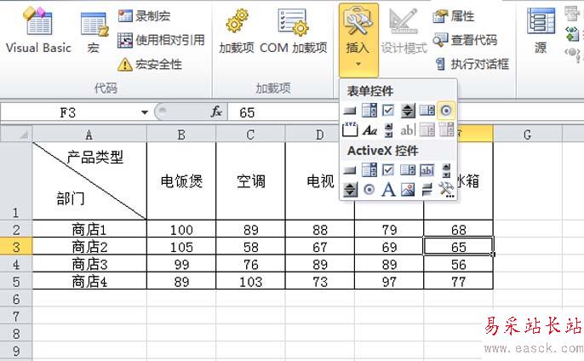Viewport: 584px width, 361px height.
Task: Select column B header
Action: [181, 135]
